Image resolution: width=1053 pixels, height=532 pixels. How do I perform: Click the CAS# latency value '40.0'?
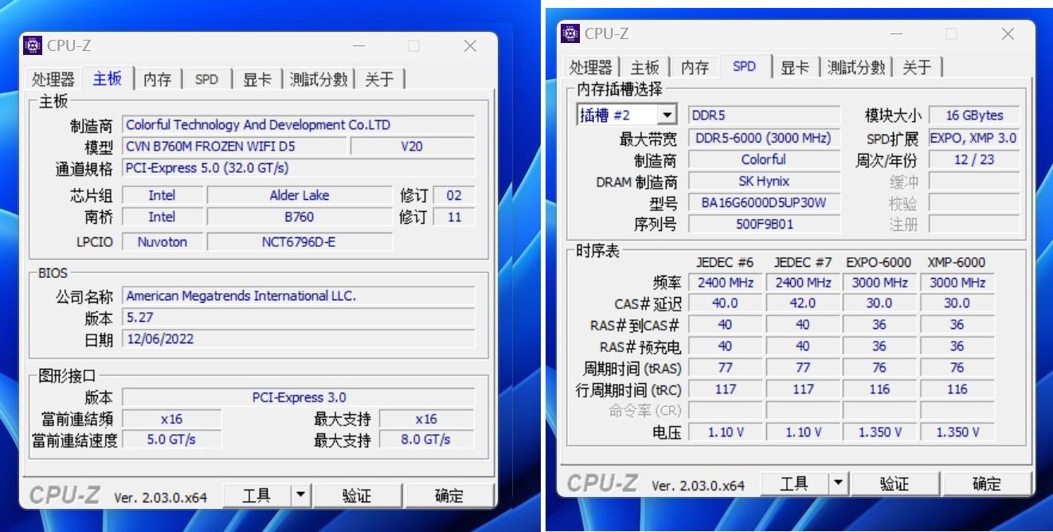pyautogui.click(x=725, y=303)
